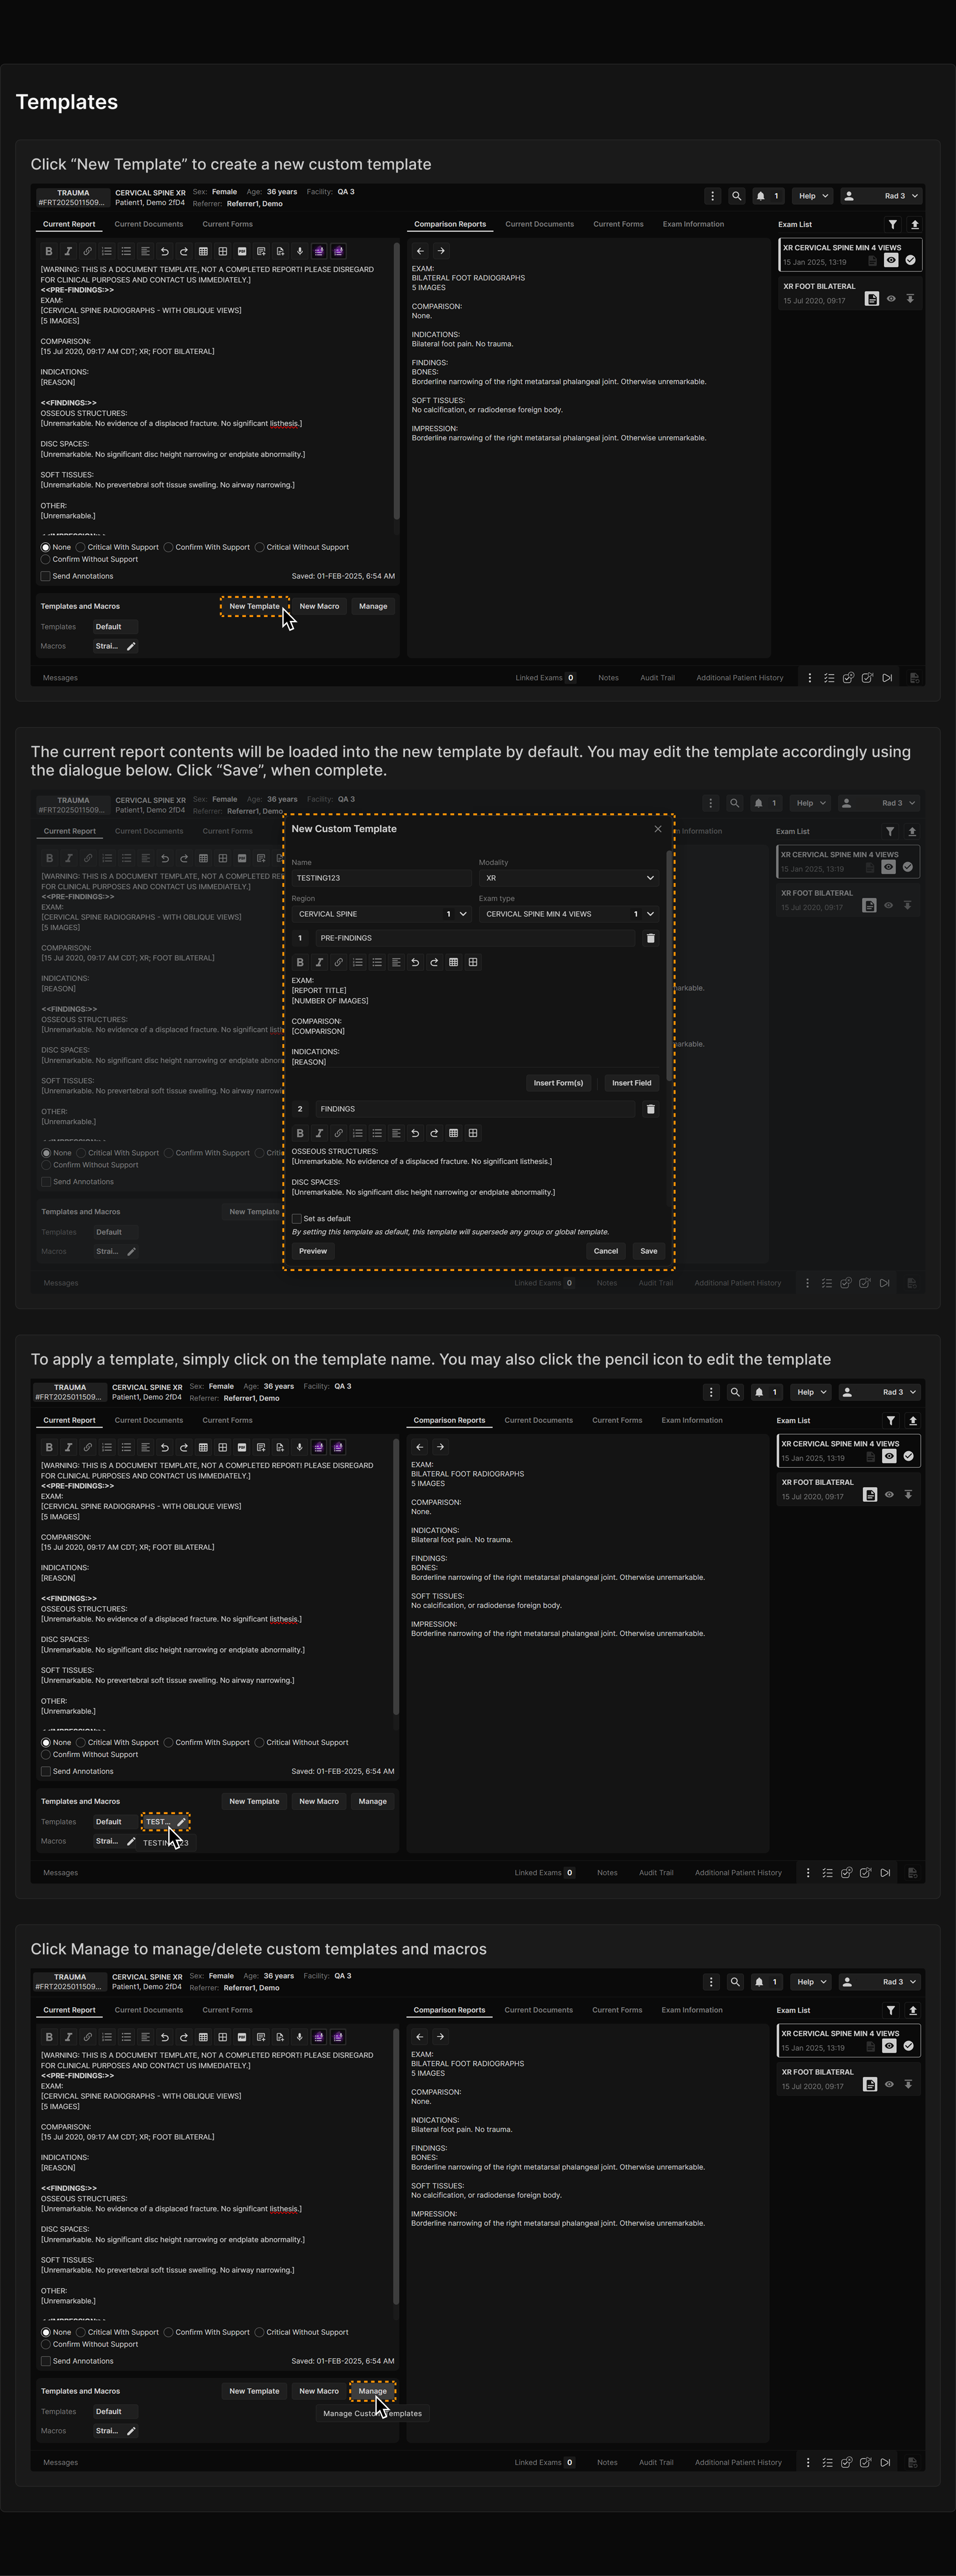The image size is (956, 2576).
Task: Open Notes in first screenshot bottom bar
Action: tap(608, 678)
